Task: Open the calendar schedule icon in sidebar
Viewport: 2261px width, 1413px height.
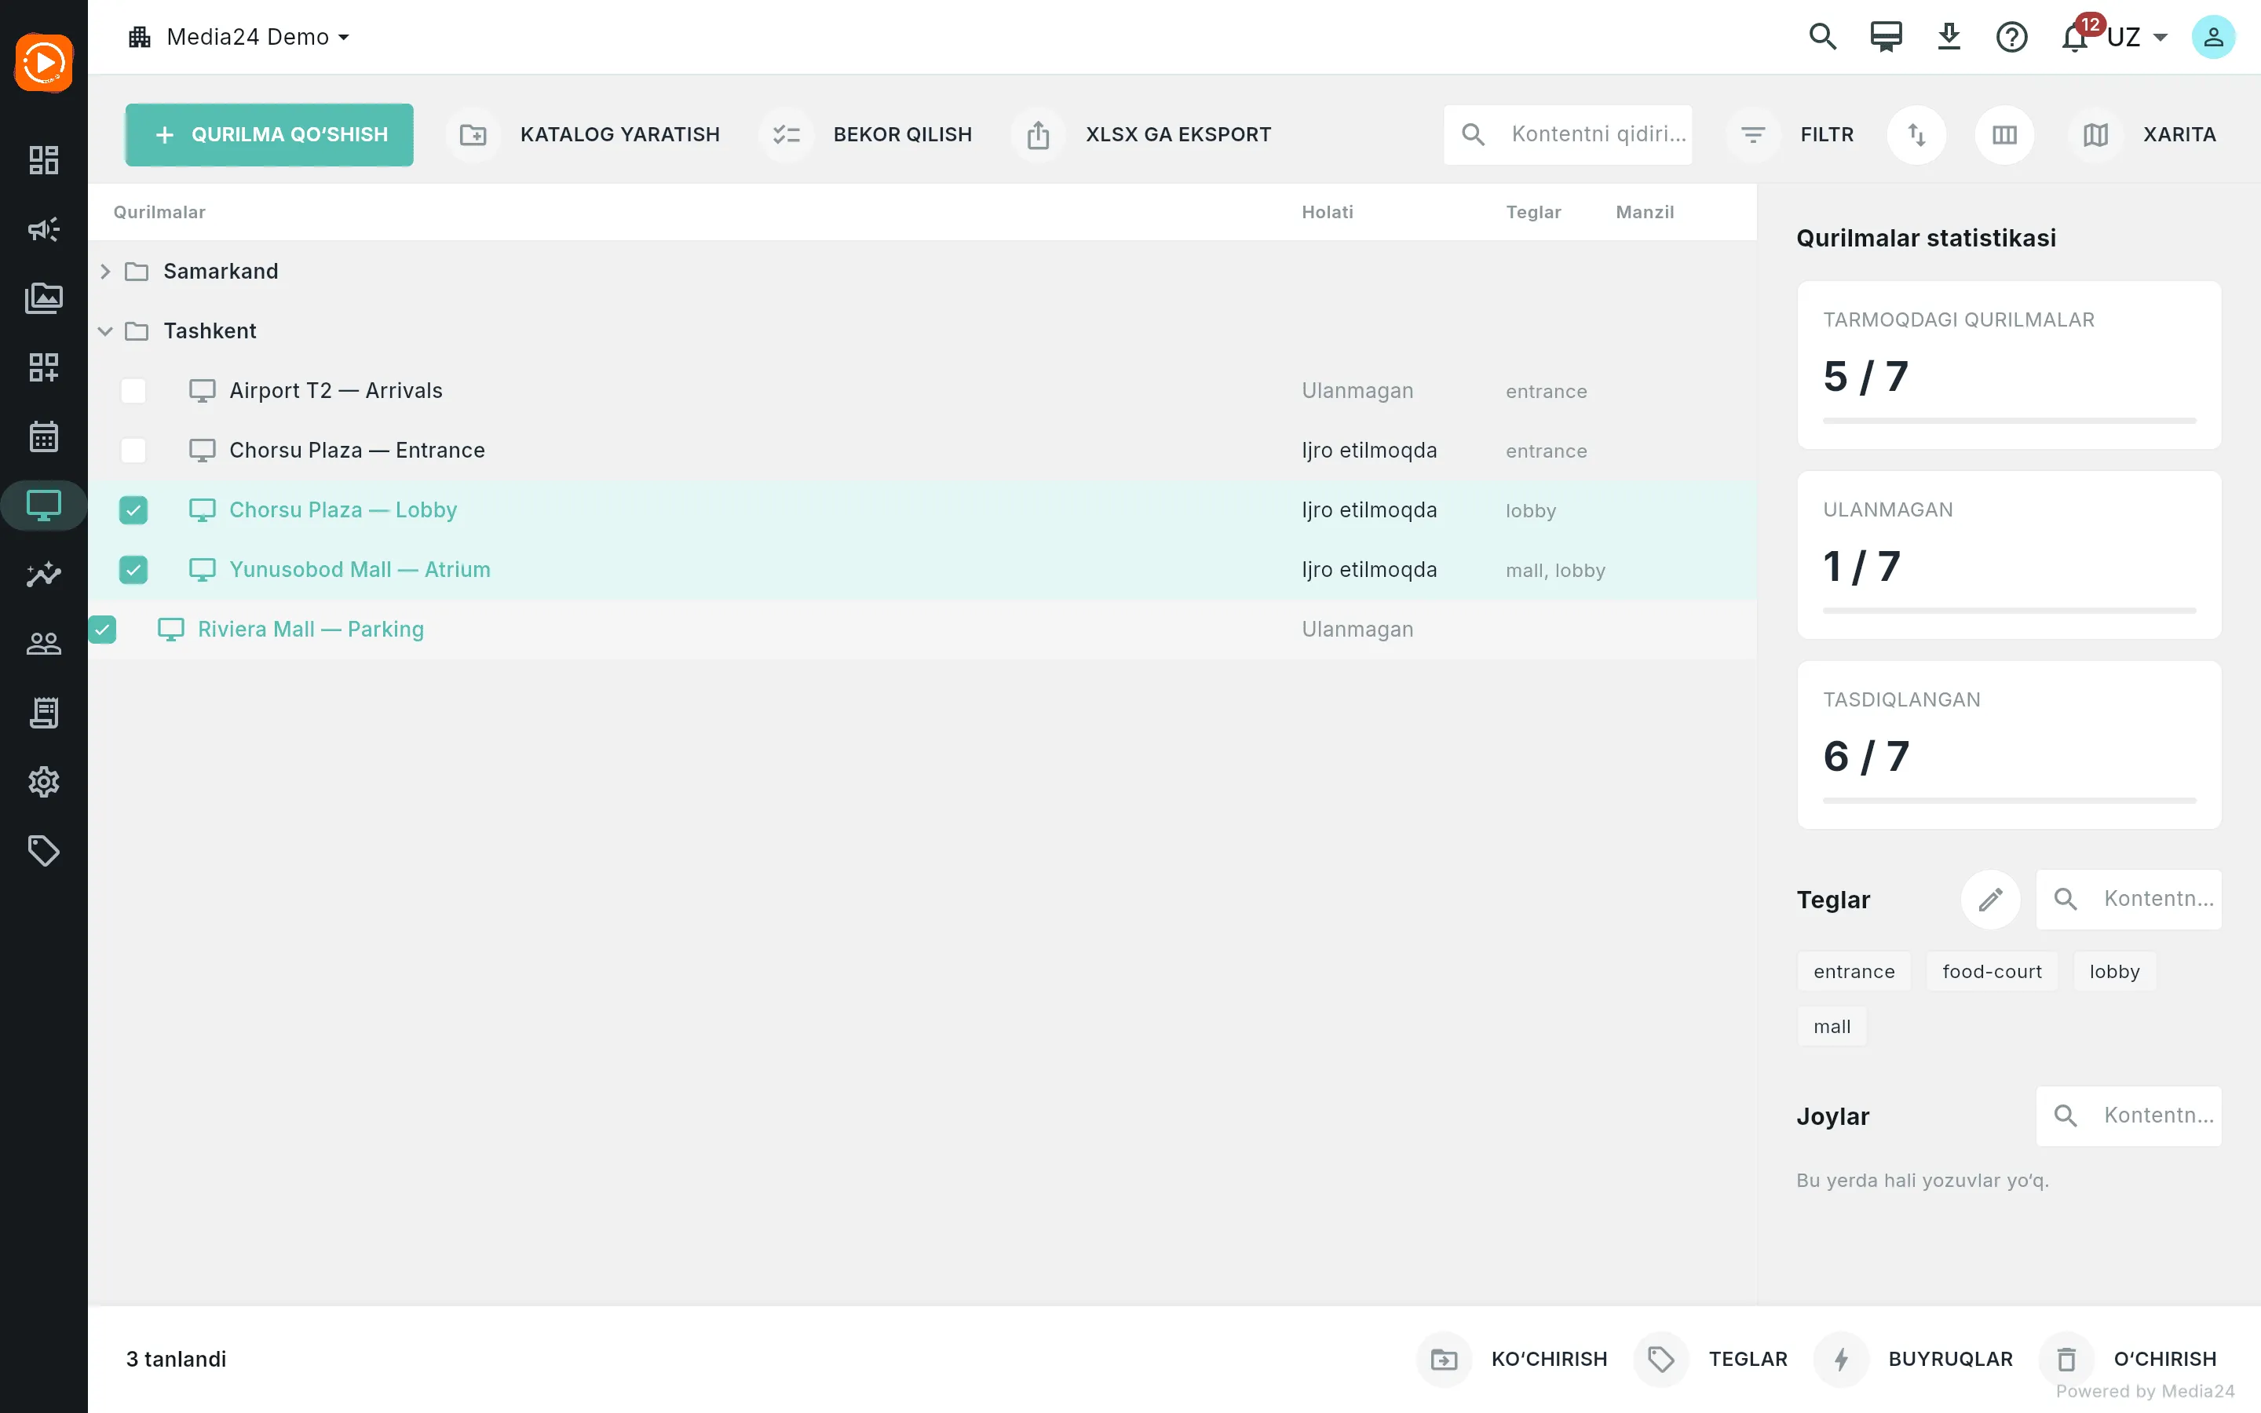Action: pos(43,436)
